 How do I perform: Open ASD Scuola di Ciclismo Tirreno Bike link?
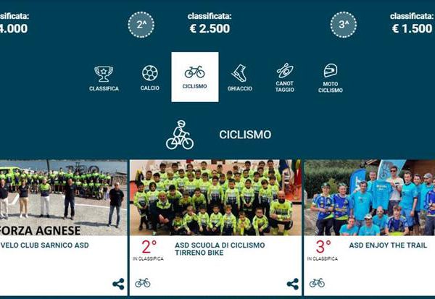[220, 249]
